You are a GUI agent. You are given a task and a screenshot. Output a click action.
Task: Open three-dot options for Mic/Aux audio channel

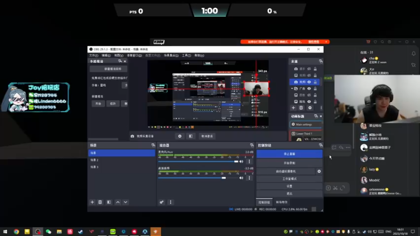(249, 162)
